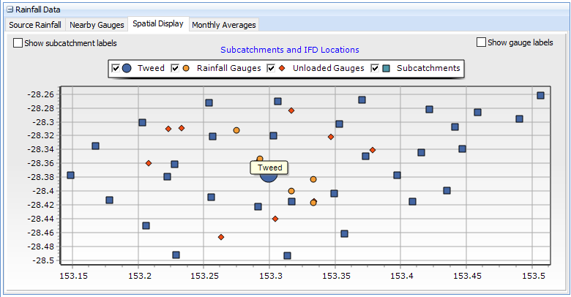Click the red diamond Unloaded Gauges icon

[283, 68]
